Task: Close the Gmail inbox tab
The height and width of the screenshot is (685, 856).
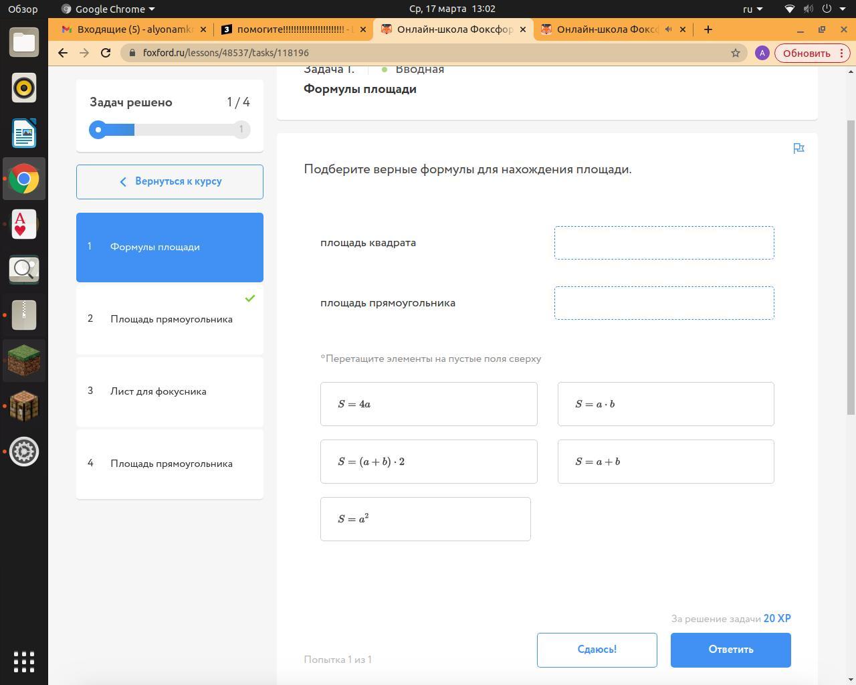Action: pyautogui.click(x=203, y=29)
